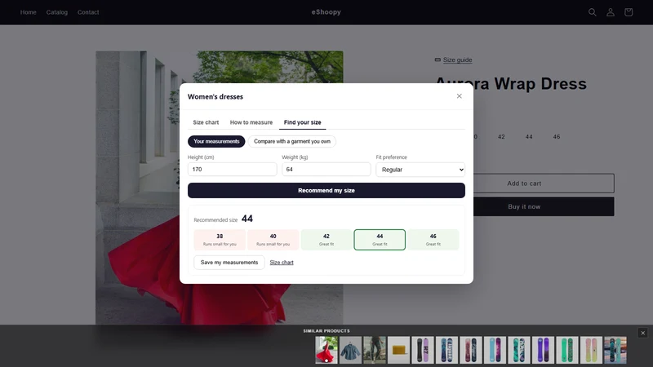653x367 pixels.
Task: Open the Fit preference dropdown
Action: tap(420, 170)
